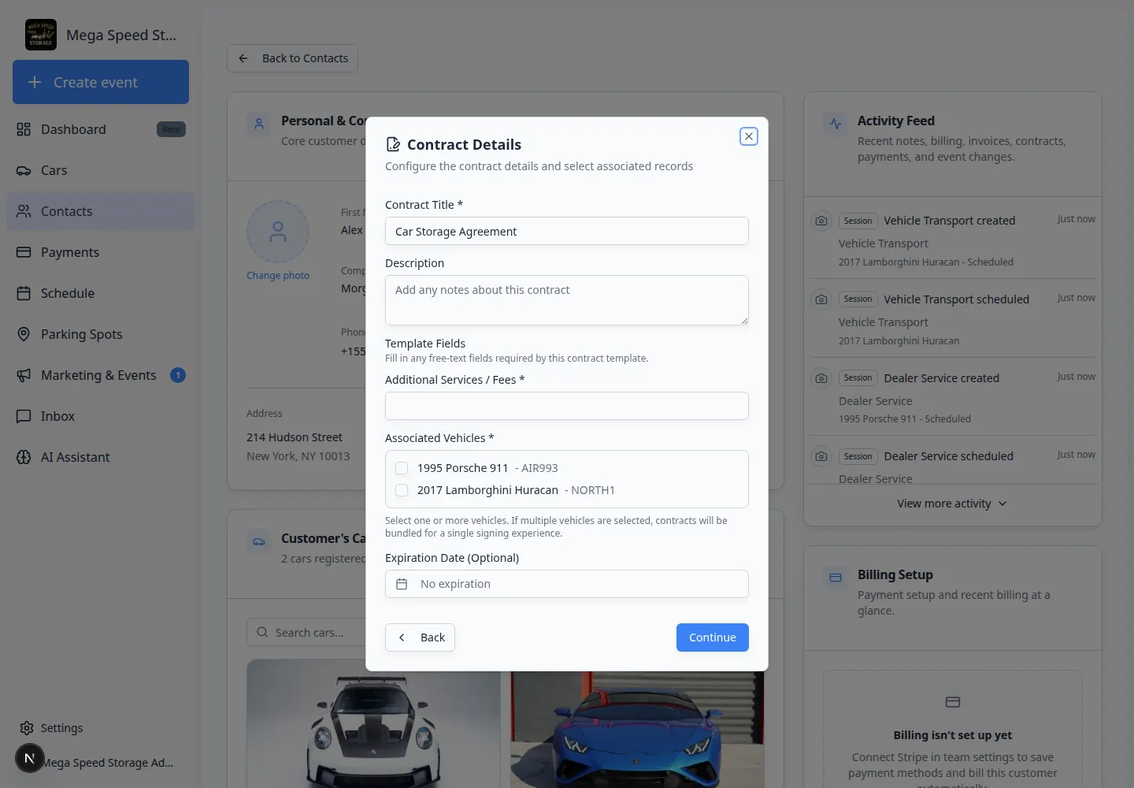Click the Parking Spots pin icon
The width and height of the screenshot is (1134, 788).
pos(24,334)
